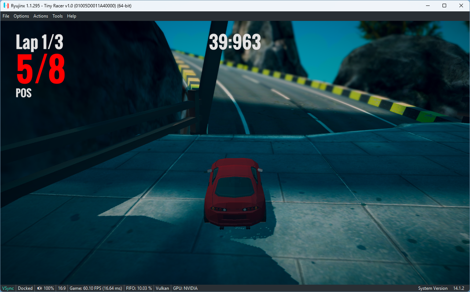Screen dimensions: 470x292
Task: Click the 16:9 aspect ratio control
Action: 61,288
